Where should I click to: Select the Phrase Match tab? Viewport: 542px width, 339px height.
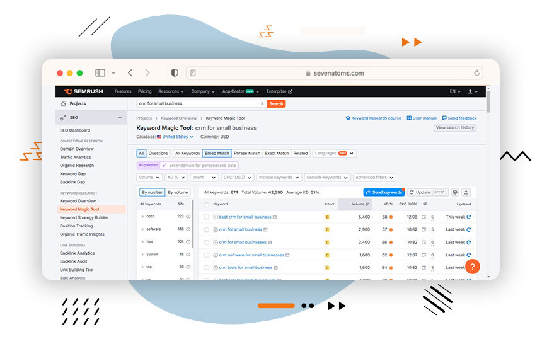247,153
